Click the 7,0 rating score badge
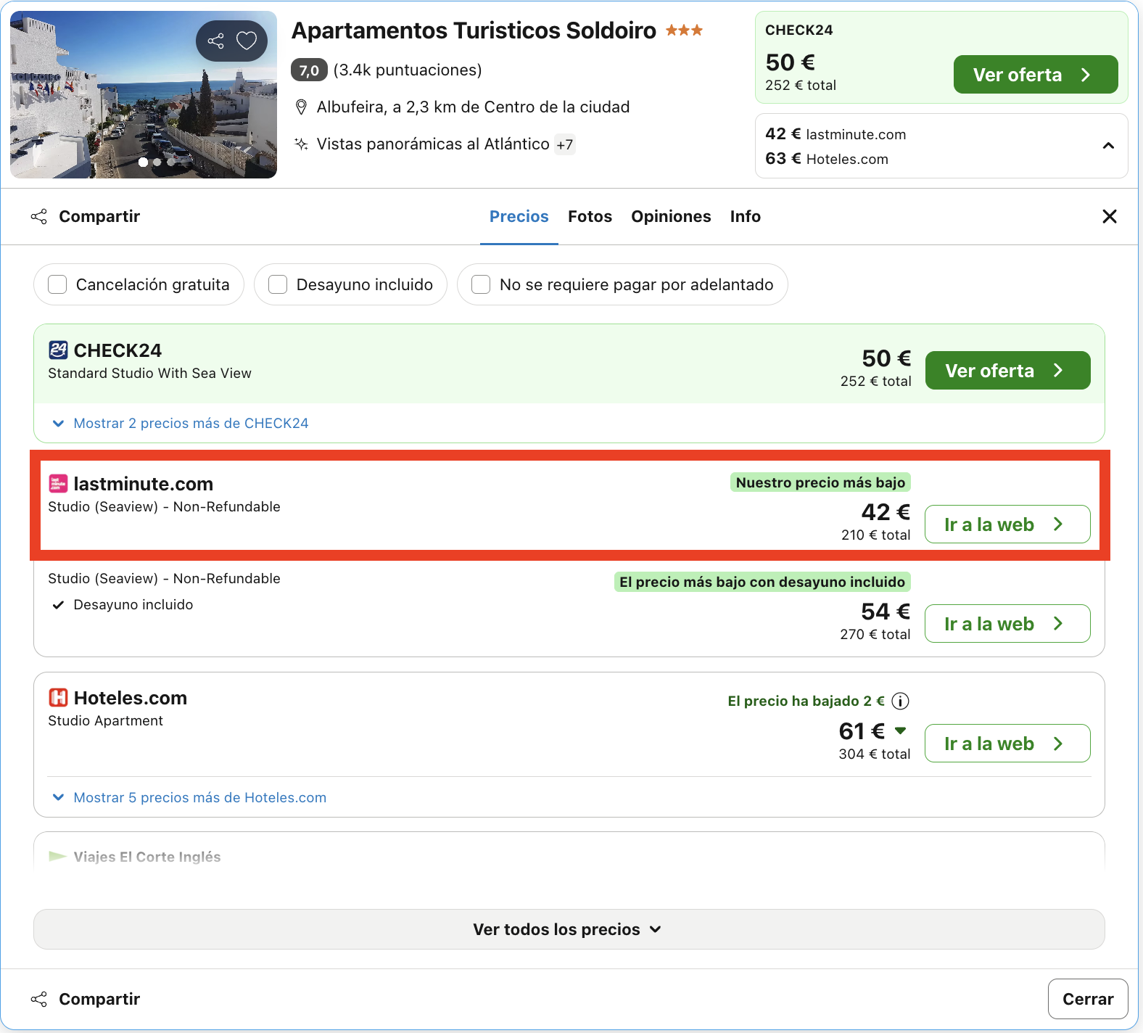Image resolution: width=1143 pixels, height=1033 pixels. (309, 70)
